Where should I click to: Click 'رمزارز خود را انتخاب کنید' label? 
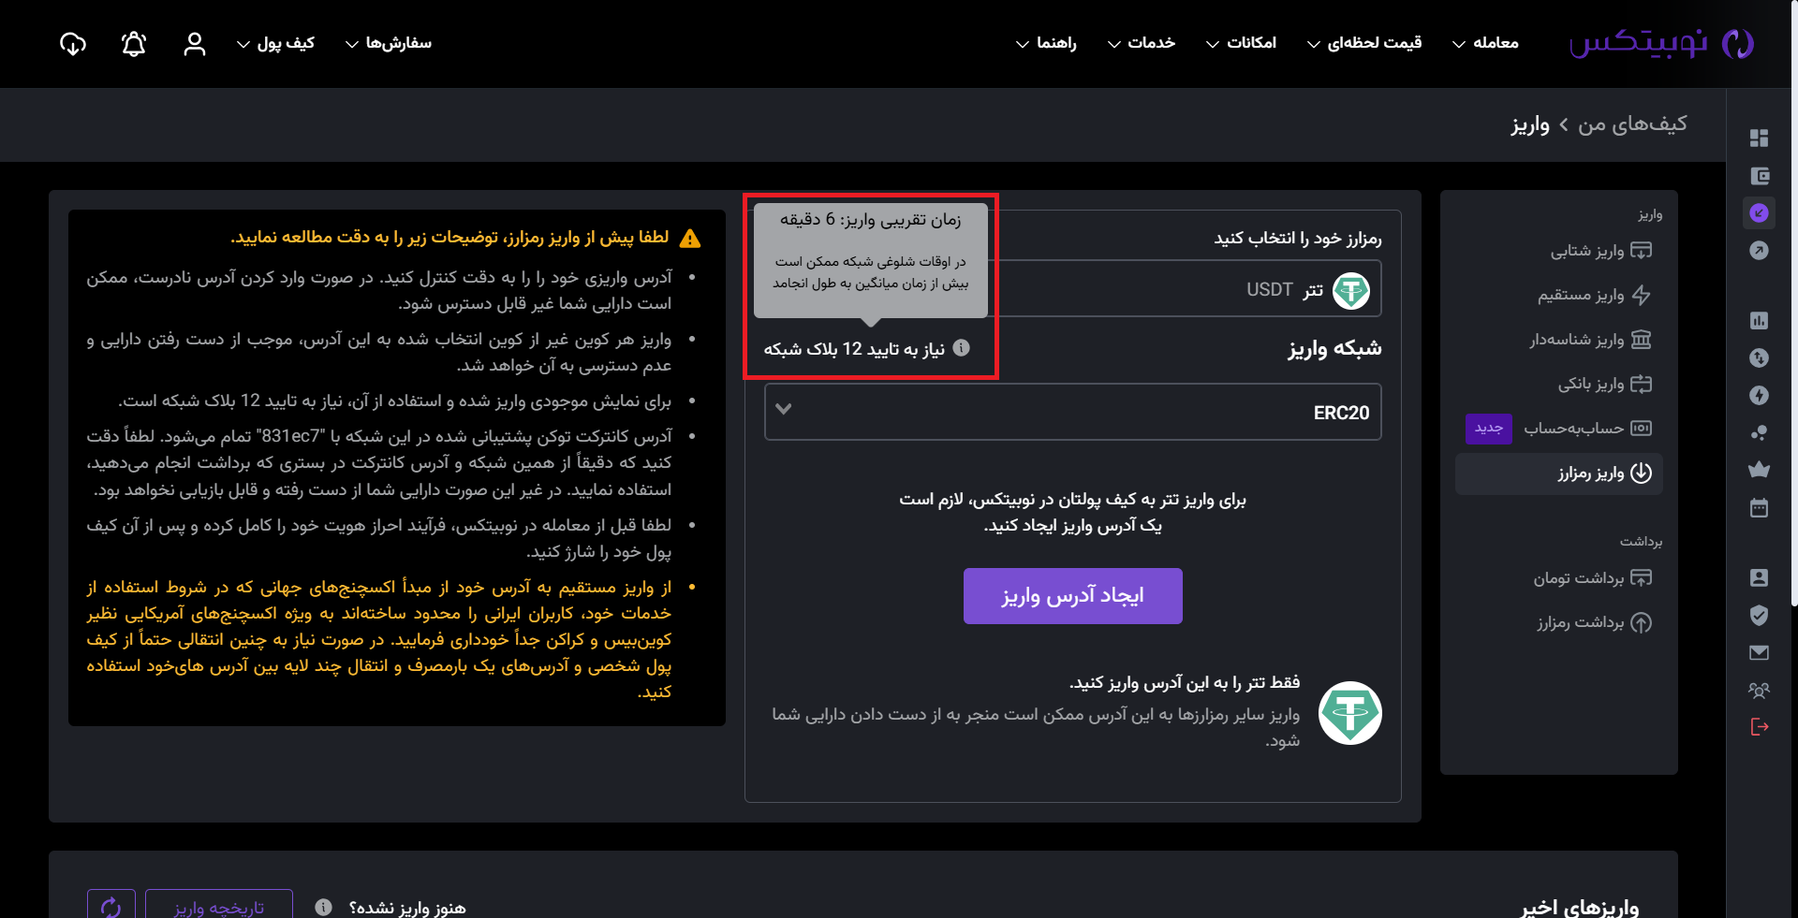pyautogui.click(x=1298, y=238)
